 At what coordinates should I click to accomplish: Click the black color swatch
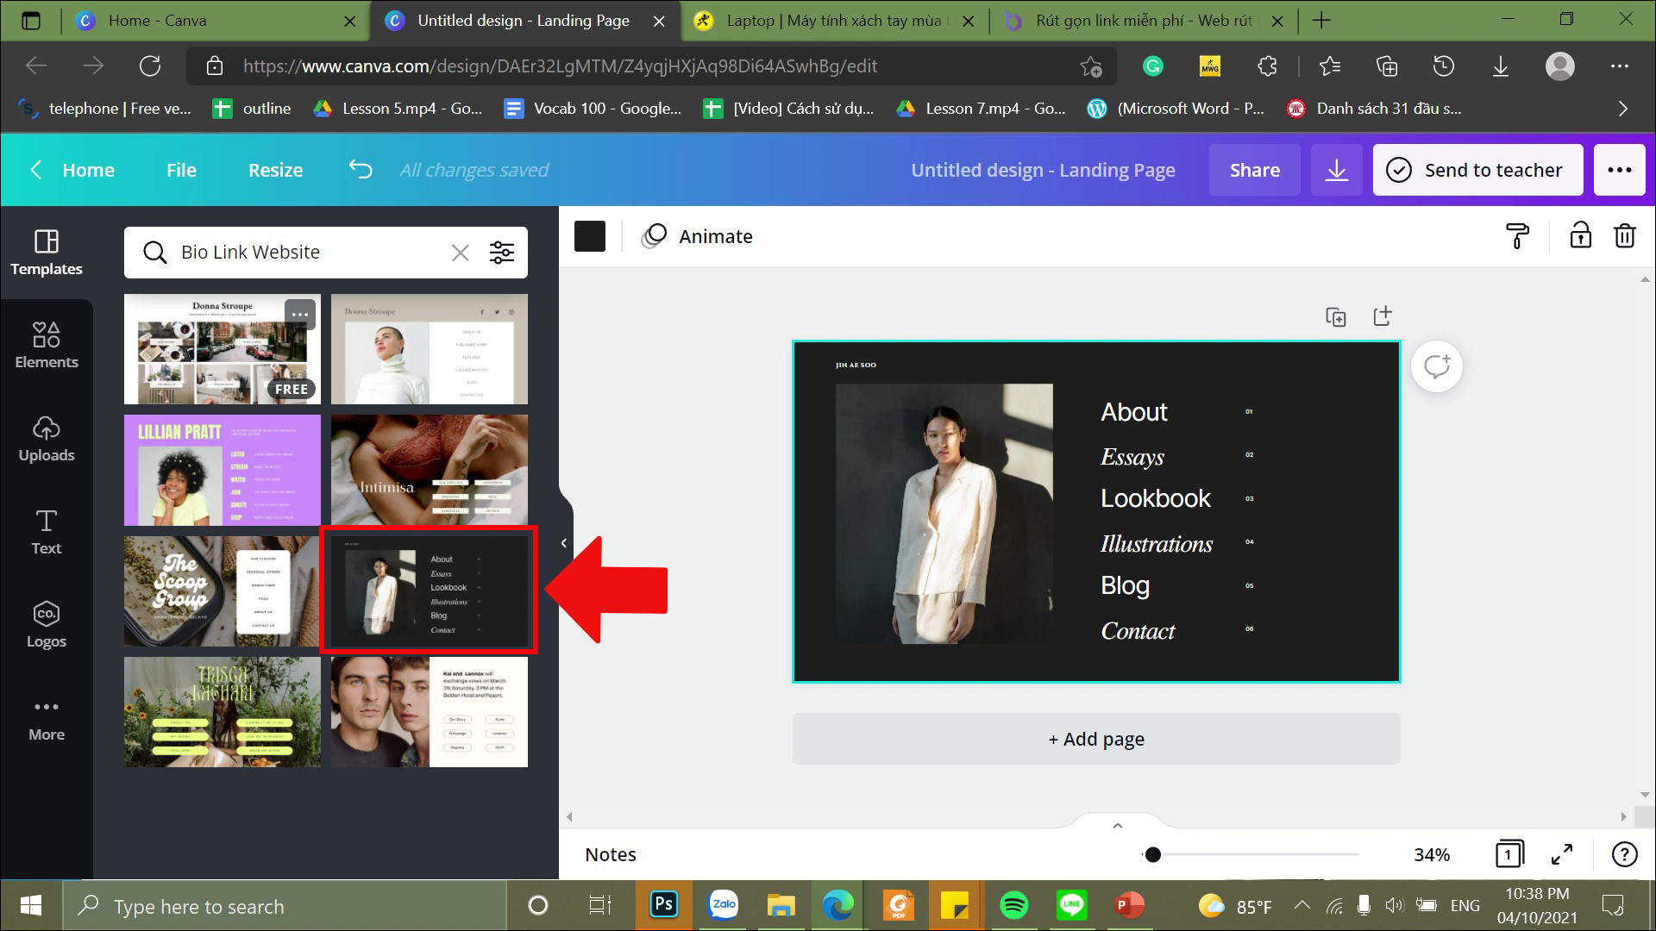click(590, 236)
